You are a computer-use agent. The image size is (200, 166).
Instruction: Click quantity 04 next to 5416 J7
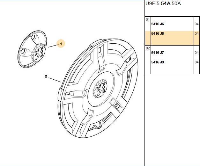click(196, 53)
